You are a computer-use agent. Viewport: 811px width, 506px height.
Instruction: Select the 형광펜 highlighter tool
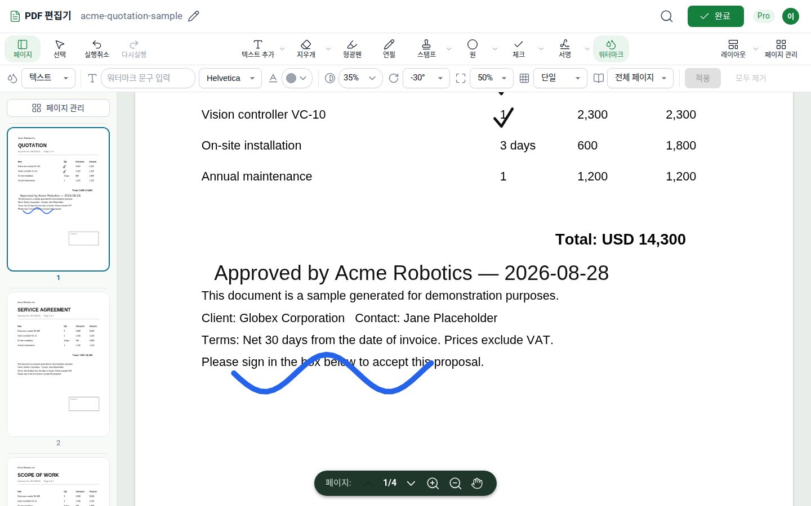[x=352, y=49]
